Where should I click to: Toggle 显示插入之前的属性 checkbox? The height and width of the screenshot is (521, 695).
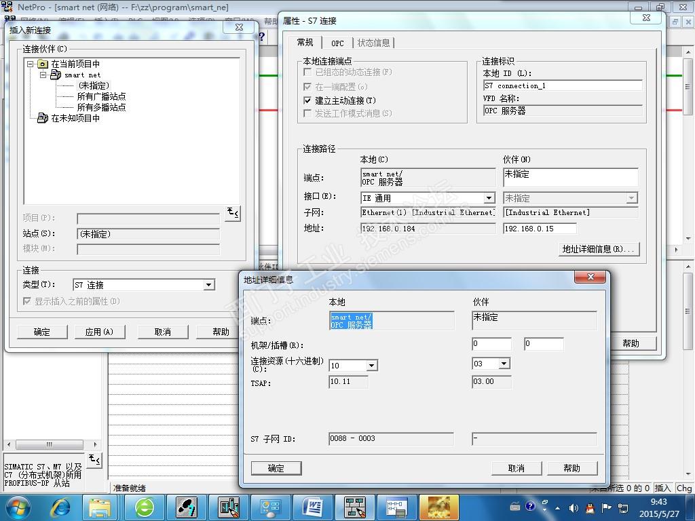click(x=27, y=301)
